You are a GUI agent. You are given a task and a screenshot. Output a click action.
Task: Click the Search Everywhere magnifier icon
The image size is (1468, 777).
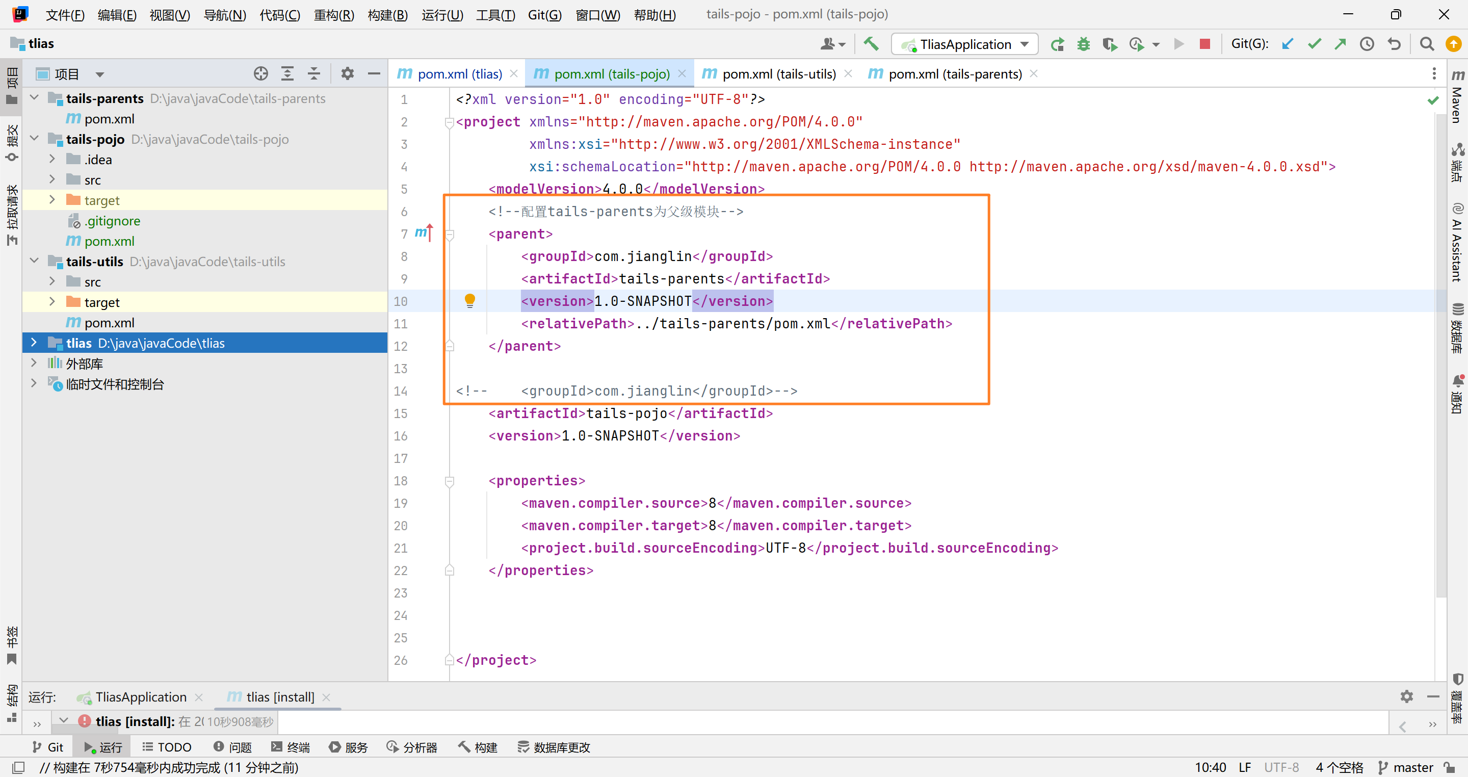[1426, 44]
